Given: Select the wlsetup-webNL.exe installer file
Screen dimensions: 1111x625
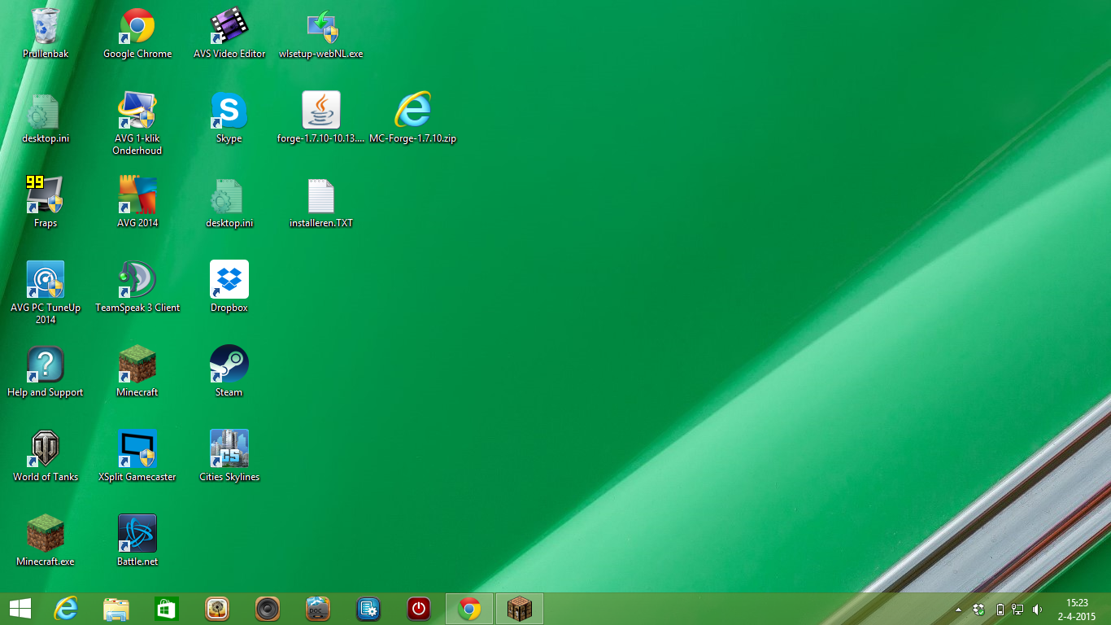Looking at the screenshot, I should [321, 33].
